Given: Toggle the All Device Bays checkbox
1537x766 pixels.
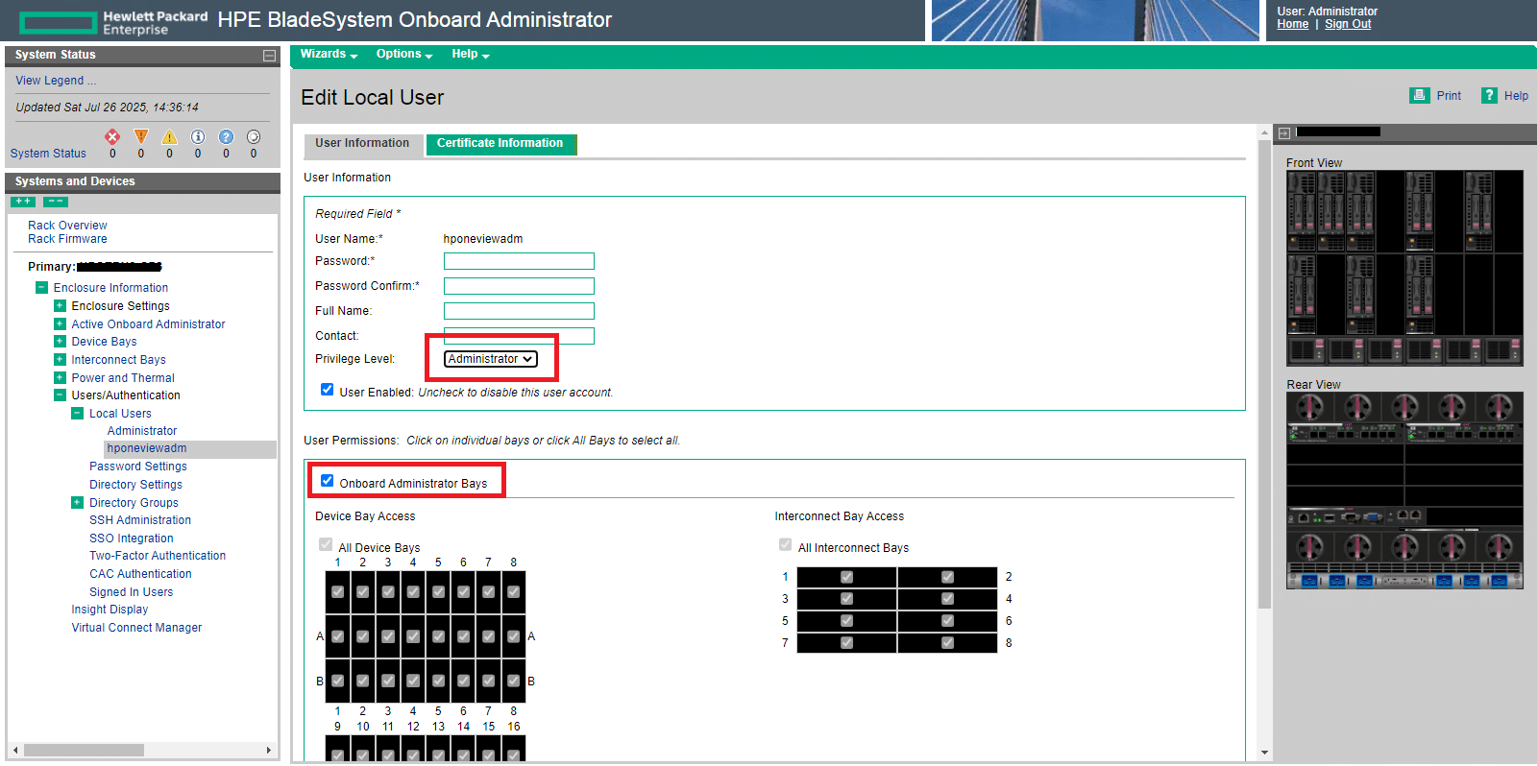Looking at the screenshot, I should 326,544.
